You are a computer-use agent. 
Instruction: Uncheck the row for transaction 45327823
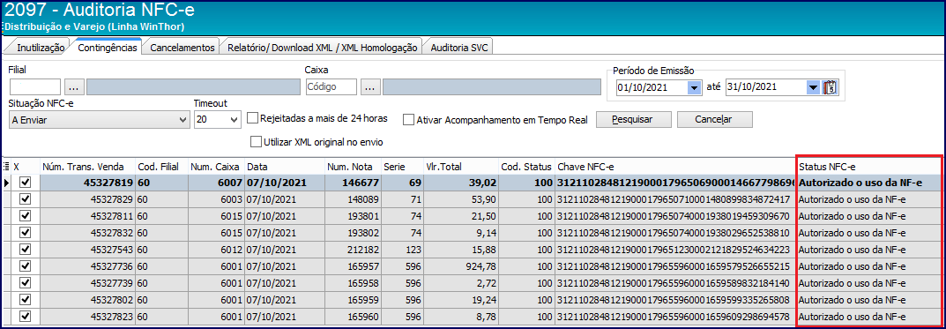(26, 317)
